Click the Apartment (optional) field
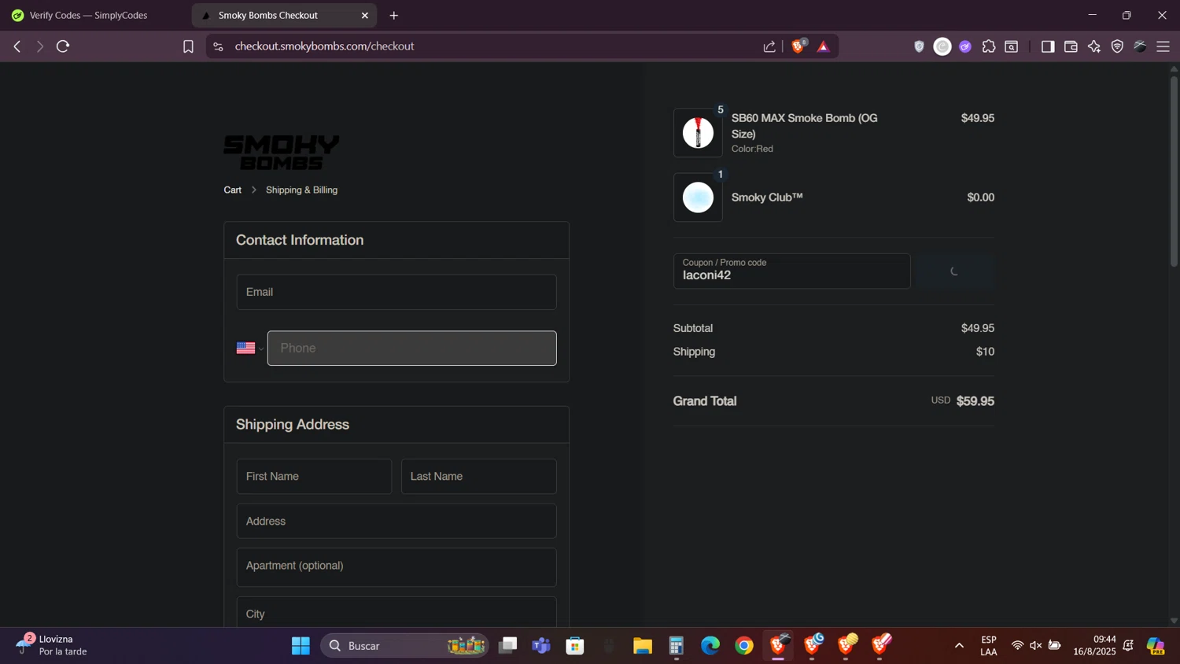 [x=396, y=566]
